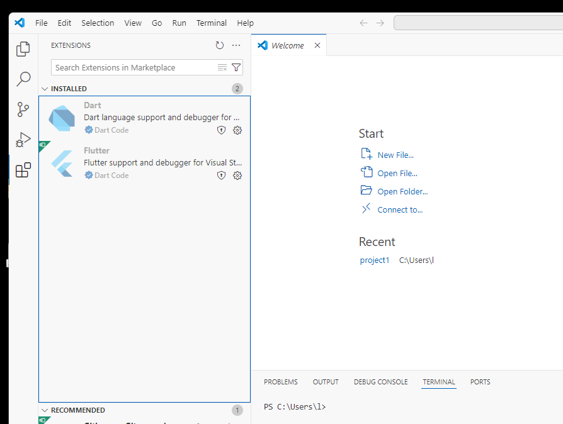Click verified publisher badge on Dart extension
Screen dimensions: 563x424
coord(89,130)
